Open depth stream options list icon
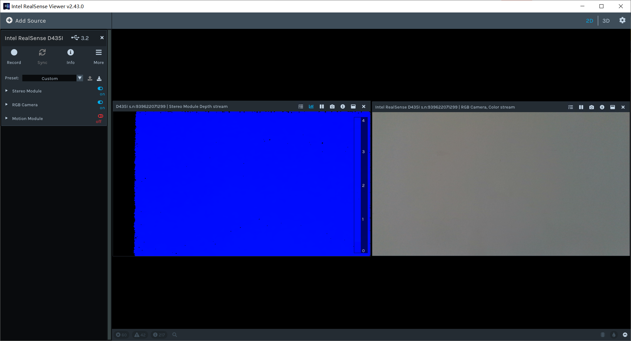631x341 pixels. pyautogui.click(x=301, y=107)
